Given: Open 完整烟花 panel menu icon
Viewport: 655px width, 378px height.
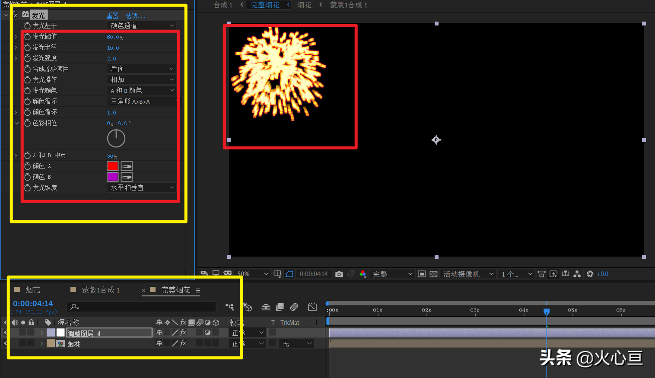Looking at the screenshot, I should click(198, 290).
